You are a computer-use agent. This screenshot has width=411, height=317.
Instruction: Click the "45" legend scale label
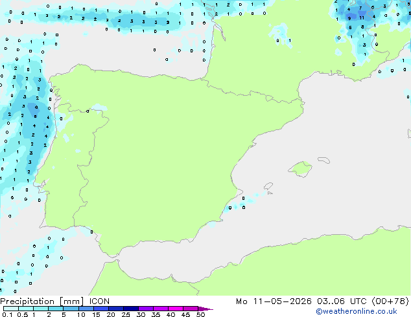click(185, 314)
